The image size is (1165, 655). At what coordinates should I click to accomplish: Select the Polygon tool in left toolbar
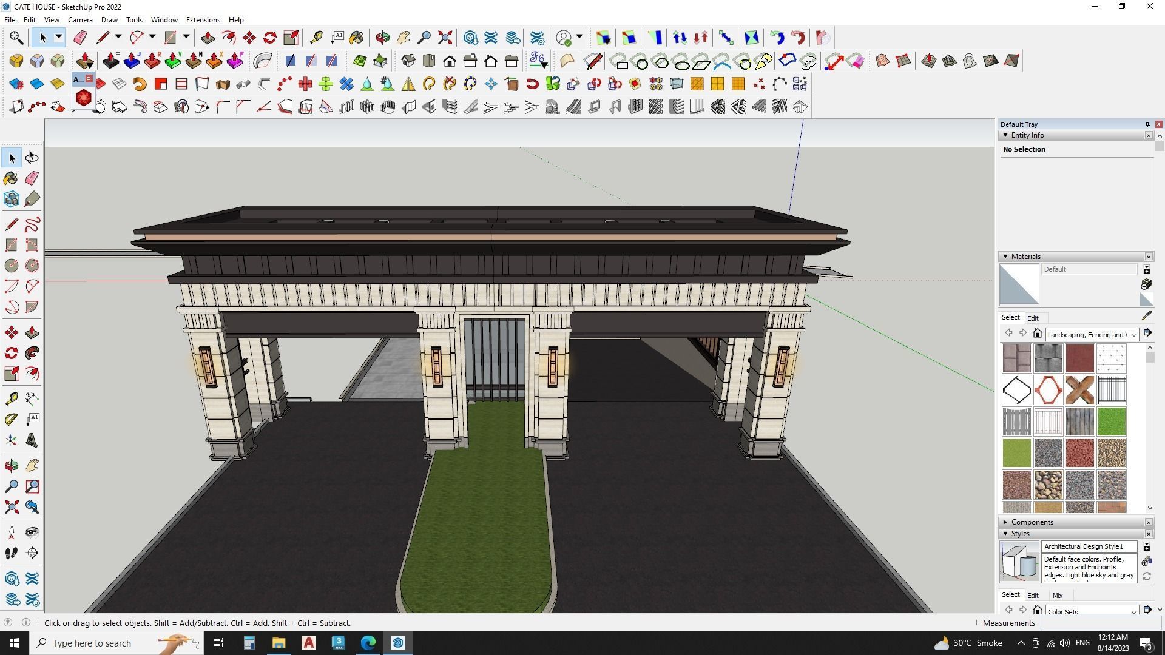tap(32, 266)
